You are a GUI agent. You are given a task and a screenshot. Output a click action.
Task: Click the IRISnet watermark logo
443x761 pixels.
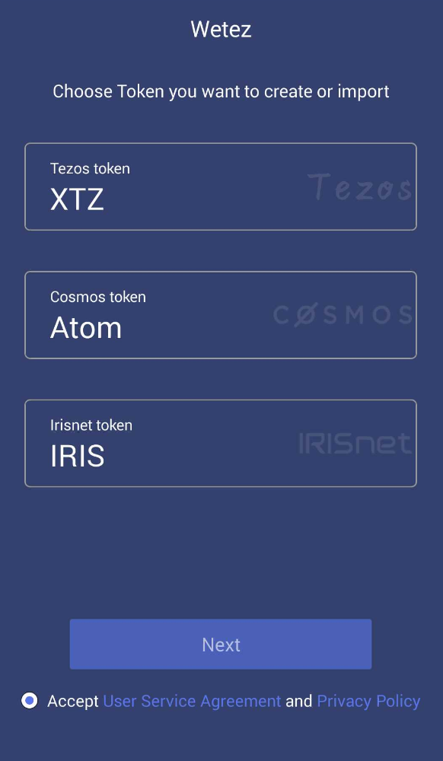(355, 443)
